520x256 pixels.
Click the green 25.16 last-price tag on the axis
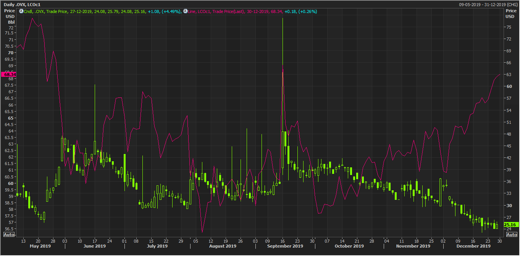pyautogui.click(x=510, y=225)
